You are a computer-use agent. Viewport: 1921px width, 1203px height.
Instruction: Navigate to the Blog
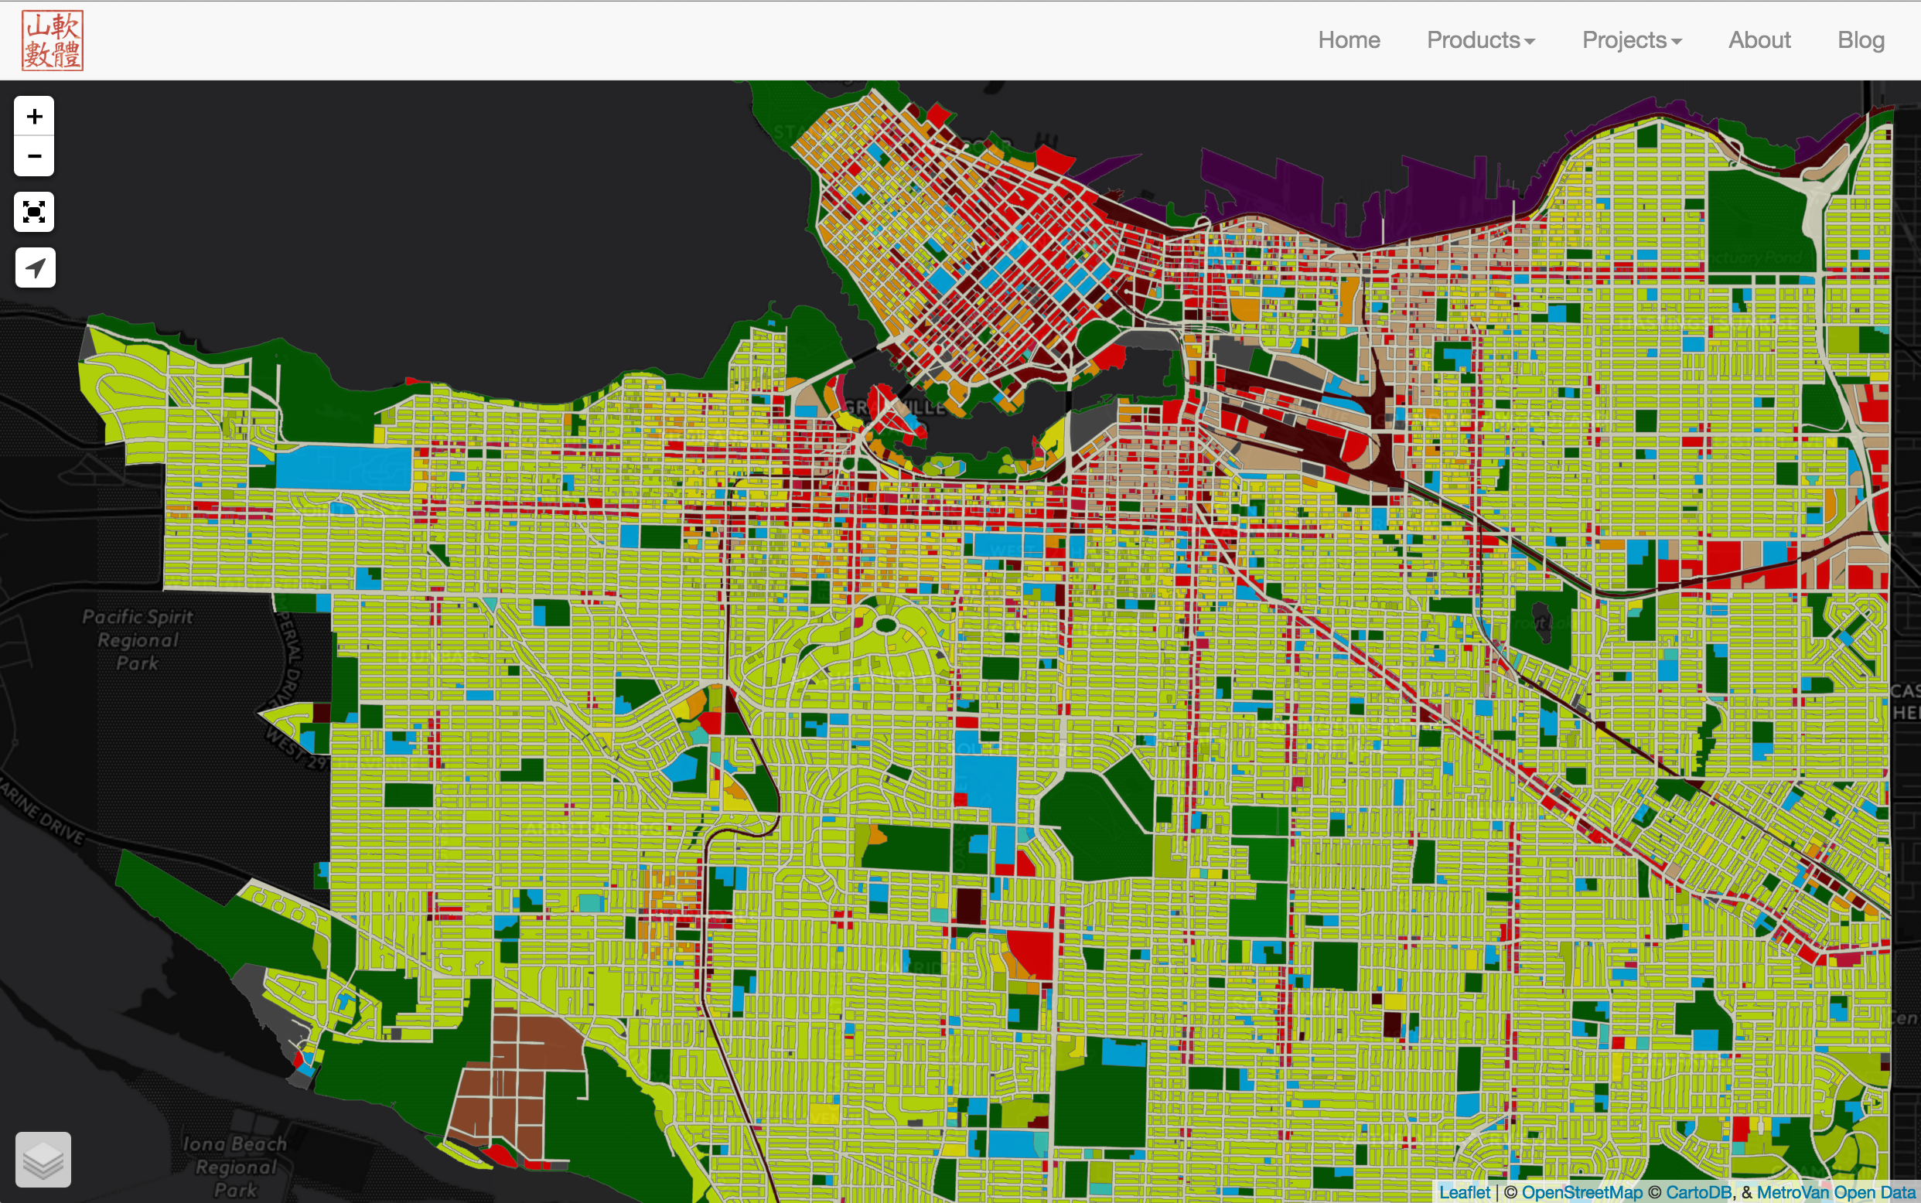coord(1861,39)
